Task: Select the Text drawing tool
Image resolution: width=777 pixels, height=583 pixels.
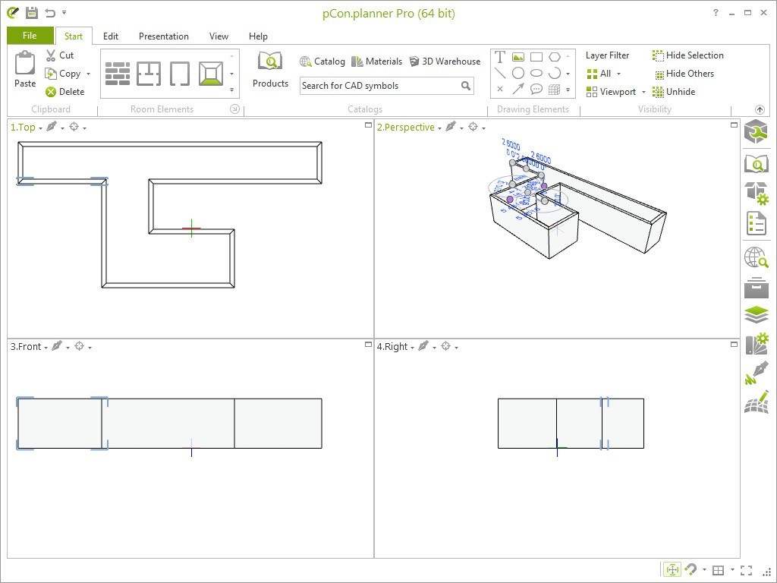Action: pyautogui.click(x=500, y=56)
